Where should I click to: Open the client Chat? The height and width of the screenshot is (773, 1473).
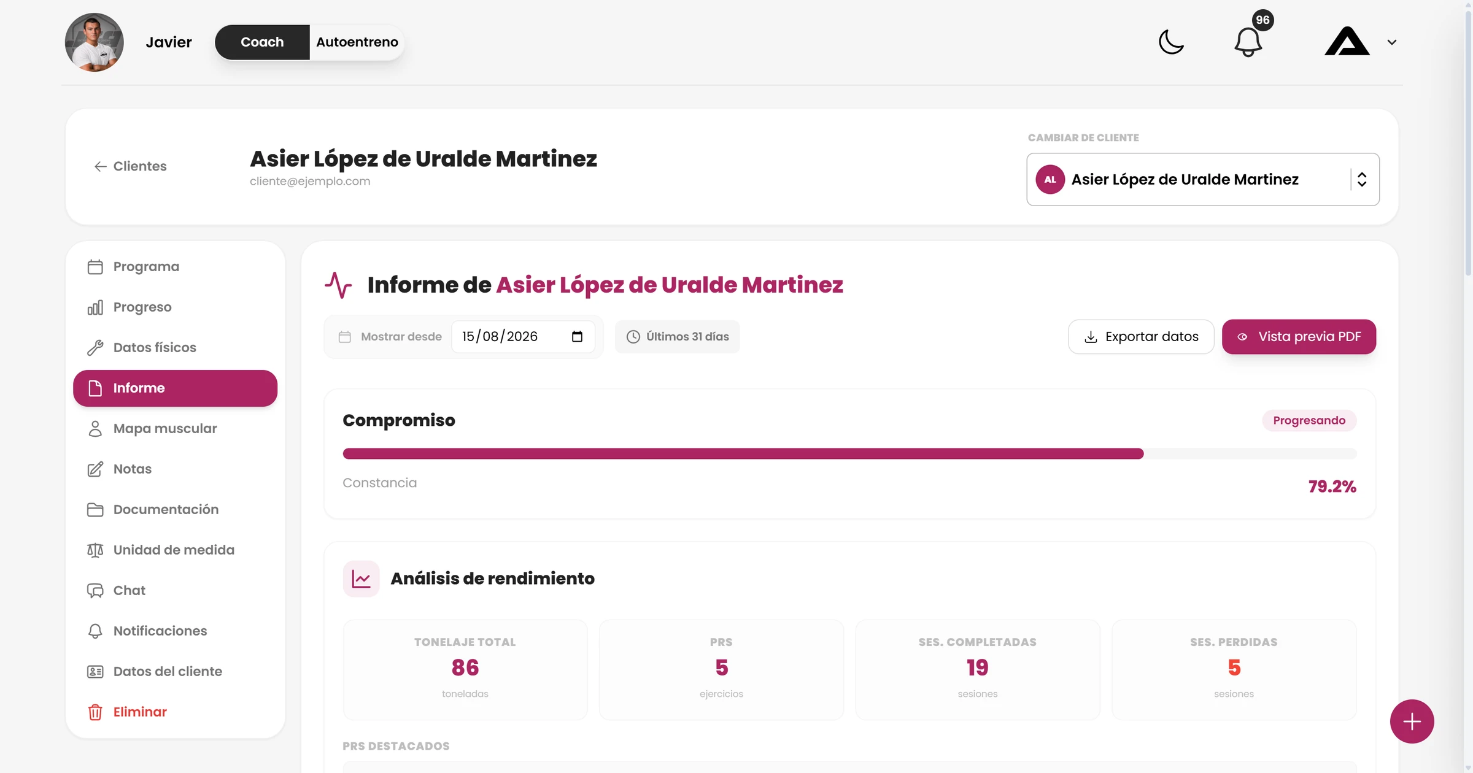pos(175,591)
